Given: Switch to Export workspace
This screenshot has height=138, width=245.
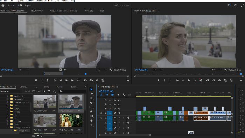Looking at the screenshot, I should coord(28,5).
